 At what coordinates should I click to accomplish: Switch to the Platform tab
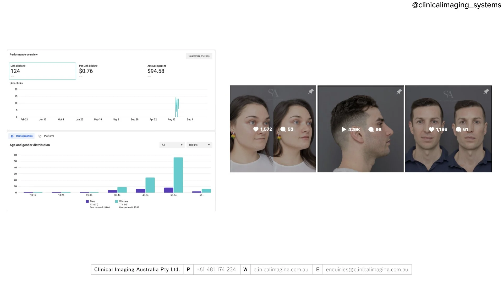tap(46, 136)
